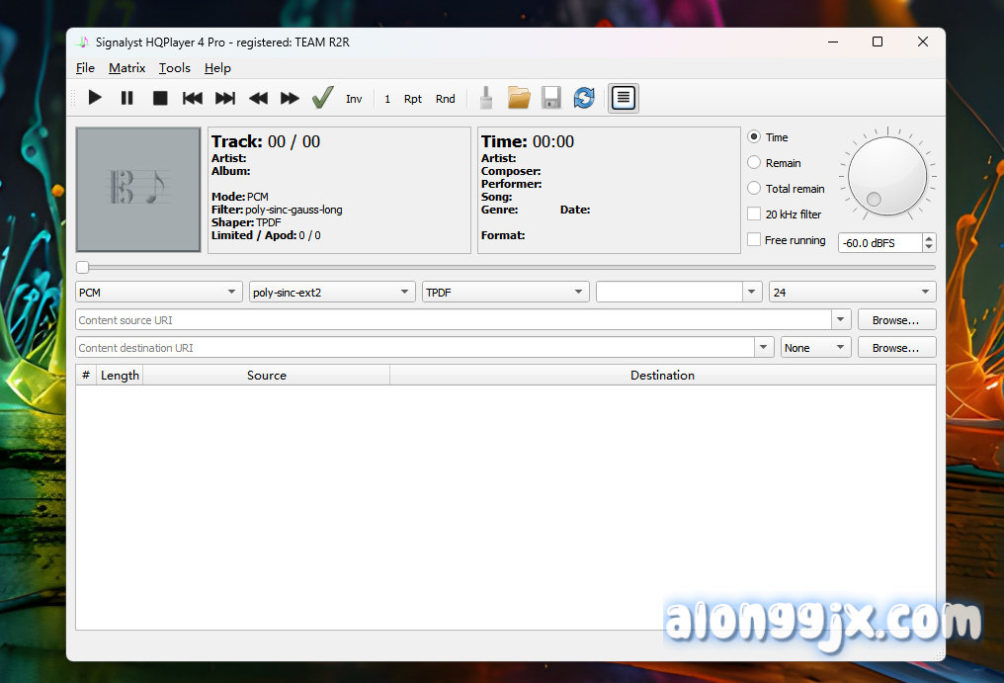Open the Matrix menu

pyautogui.click(x=126, y=68)
